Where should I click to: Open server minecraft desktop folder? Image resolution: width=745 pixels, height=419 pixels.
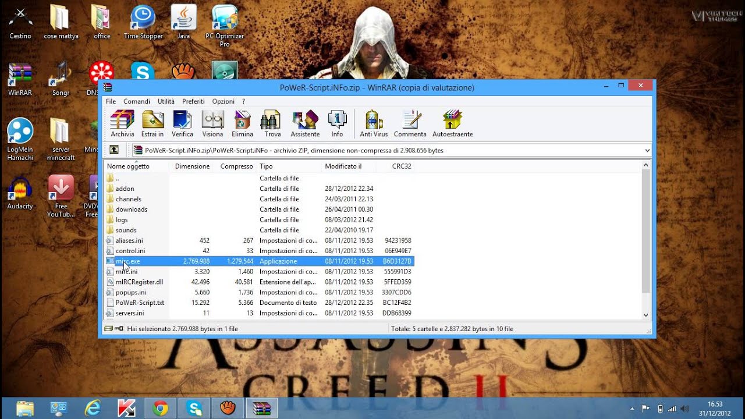click(61, 140)
